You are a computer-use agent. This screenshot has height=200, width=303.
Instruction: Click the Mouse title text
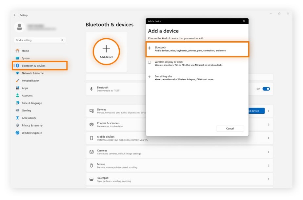coord(101,164)
